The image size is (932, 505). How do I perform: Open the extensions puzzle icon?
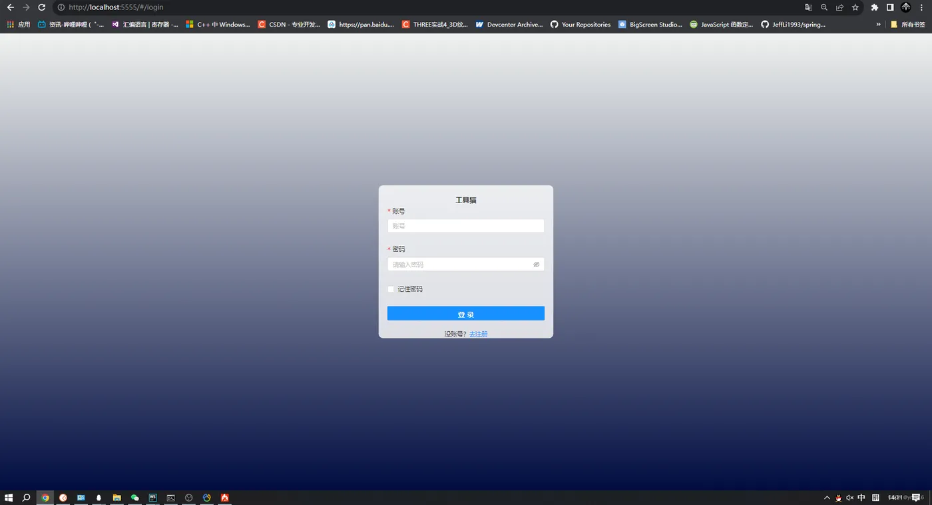(875, 7)
